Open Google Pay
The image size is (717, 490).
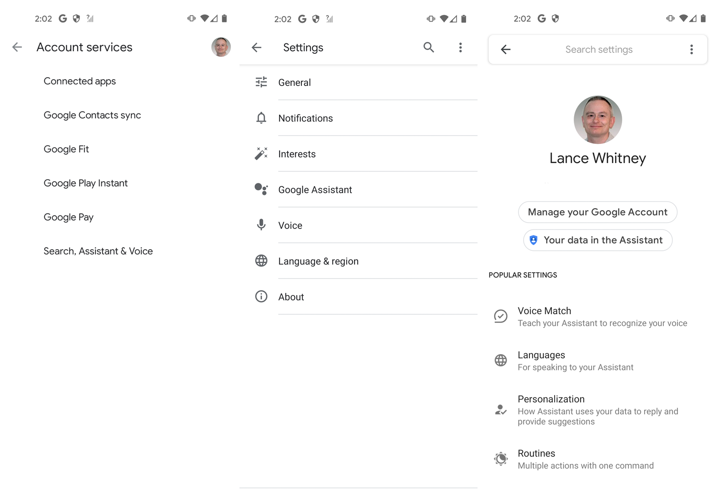(69, 217)
